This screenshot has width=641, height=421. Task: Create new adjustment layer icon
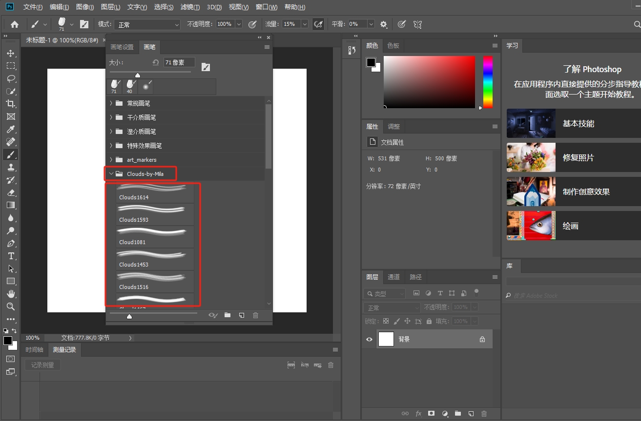[x=445, y=413]
